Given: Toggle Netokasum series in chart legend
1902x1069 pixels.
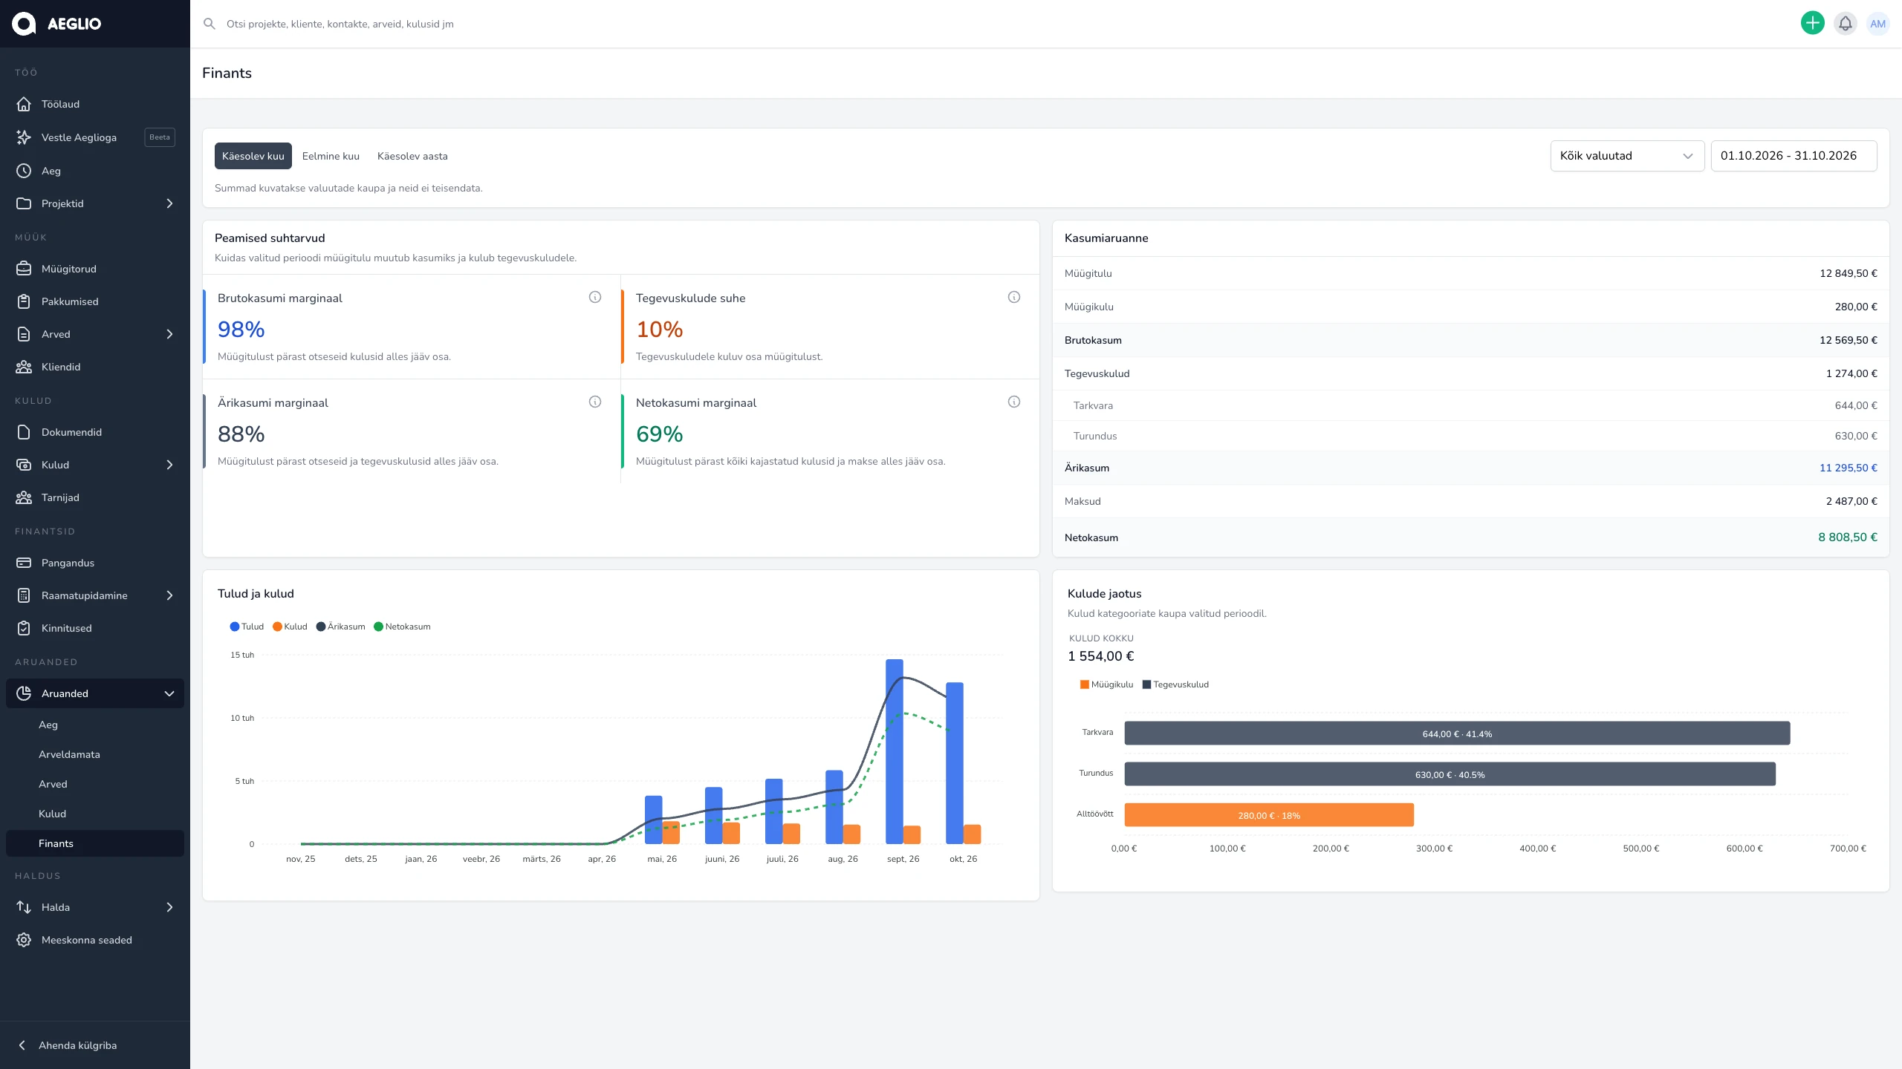Looking at the screenshot, I should coord(402,627).
